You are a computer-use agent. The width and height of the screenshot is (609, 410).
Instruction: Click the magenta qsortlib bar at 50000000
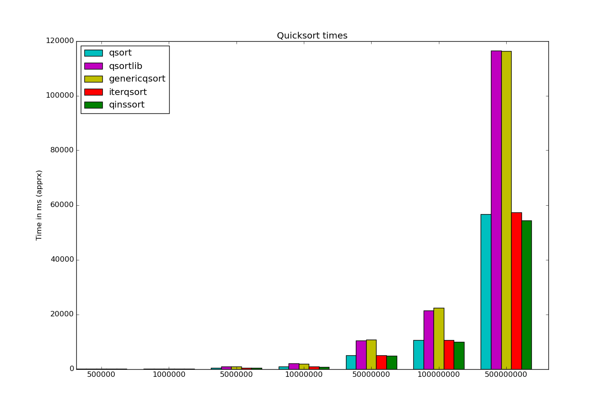[x=361, y=355]
